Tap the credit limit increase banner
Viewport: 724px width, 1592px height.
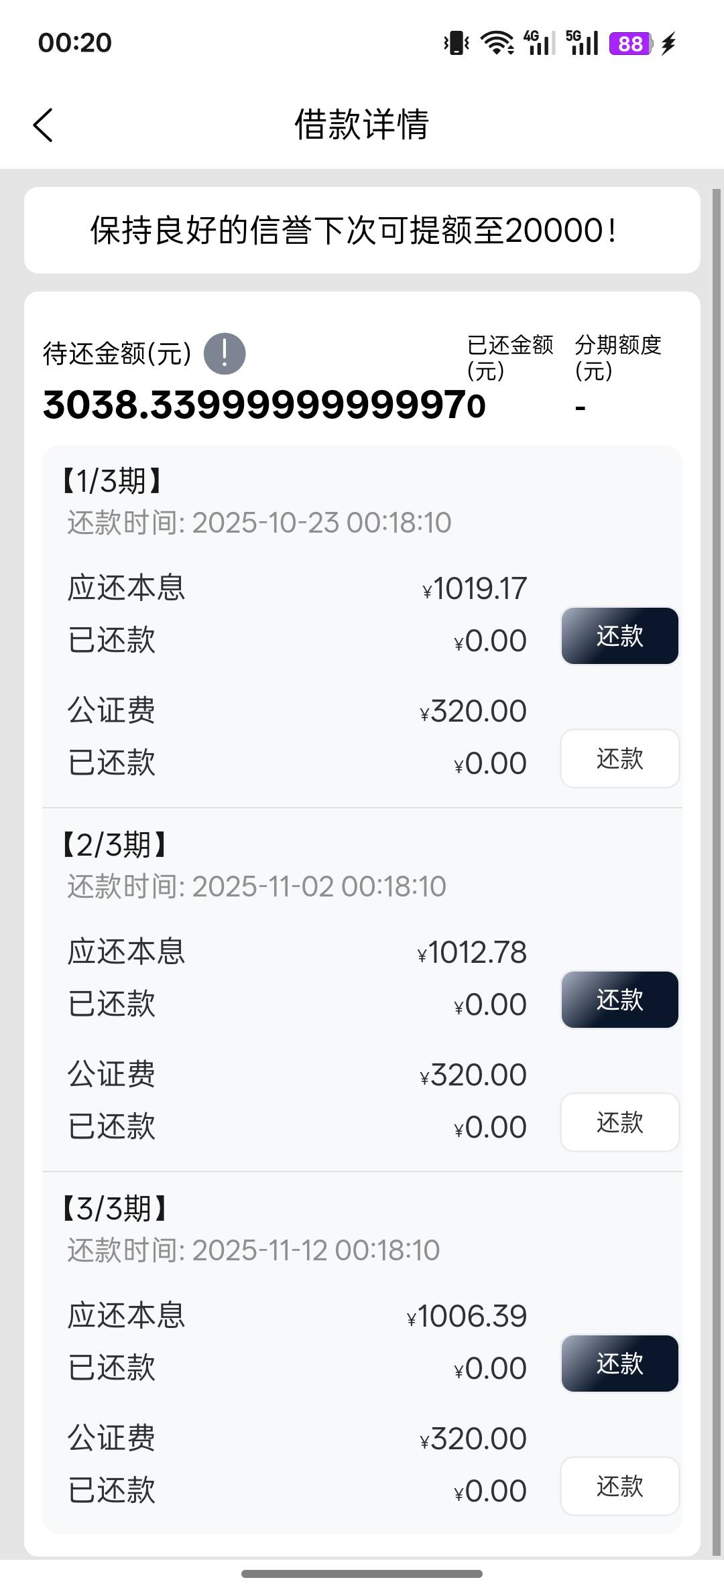pos(362,230)
